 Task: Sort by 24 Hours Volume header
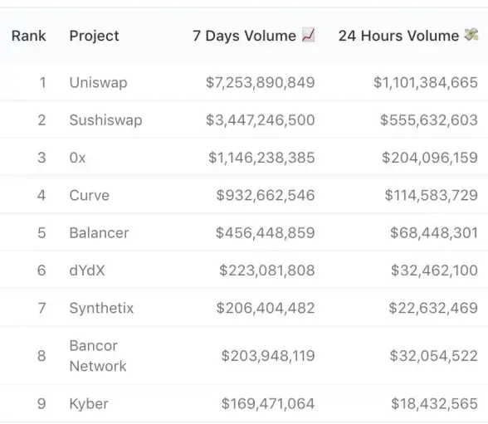click(398, 36)
